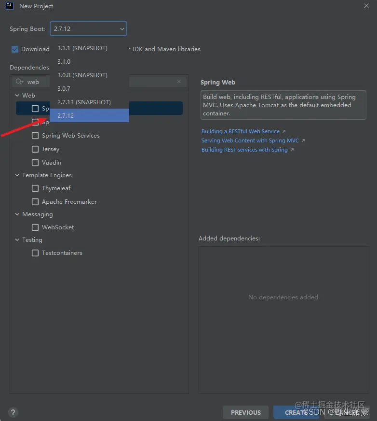Open help with the question mark icon
This screenshot has height=421, width=377.
13,412
